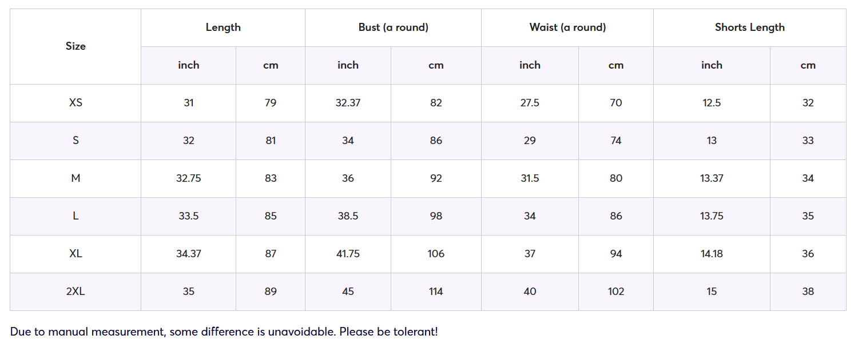Click the 14.18 shorts length cell
Viewport: 858px width, 343px height.
point(712,254)
